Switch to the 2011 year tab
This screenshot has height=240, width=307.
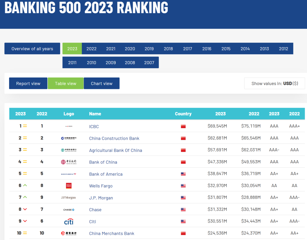pyautogui.click(x=72, y=62)
